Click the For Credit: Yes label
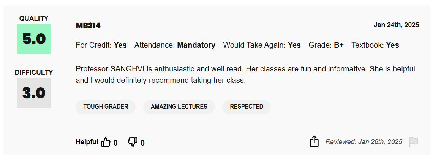The image size is (433, 155). pos(101,45)
